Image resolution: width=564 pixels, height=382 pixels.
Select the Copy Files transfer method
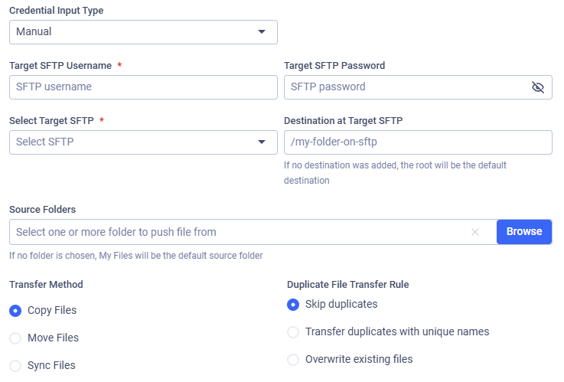coord(15,311)
